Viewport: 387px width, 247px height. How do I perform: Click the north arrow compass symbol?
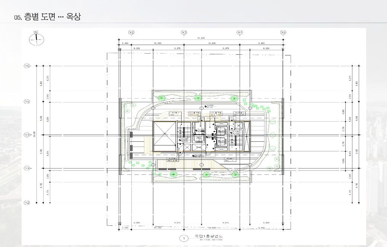(x=36, y=38)
